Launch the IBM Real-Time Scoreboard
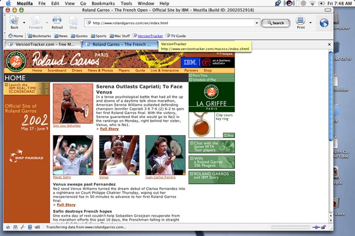Image resolution: width=355 pixels, height=236 pixels. 26,89
